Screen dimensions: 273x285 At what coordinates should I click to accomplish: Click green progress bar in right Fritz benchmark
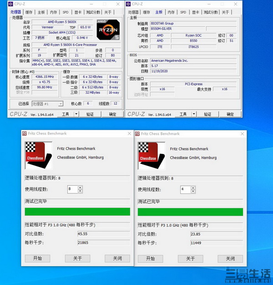pos(190,212)
